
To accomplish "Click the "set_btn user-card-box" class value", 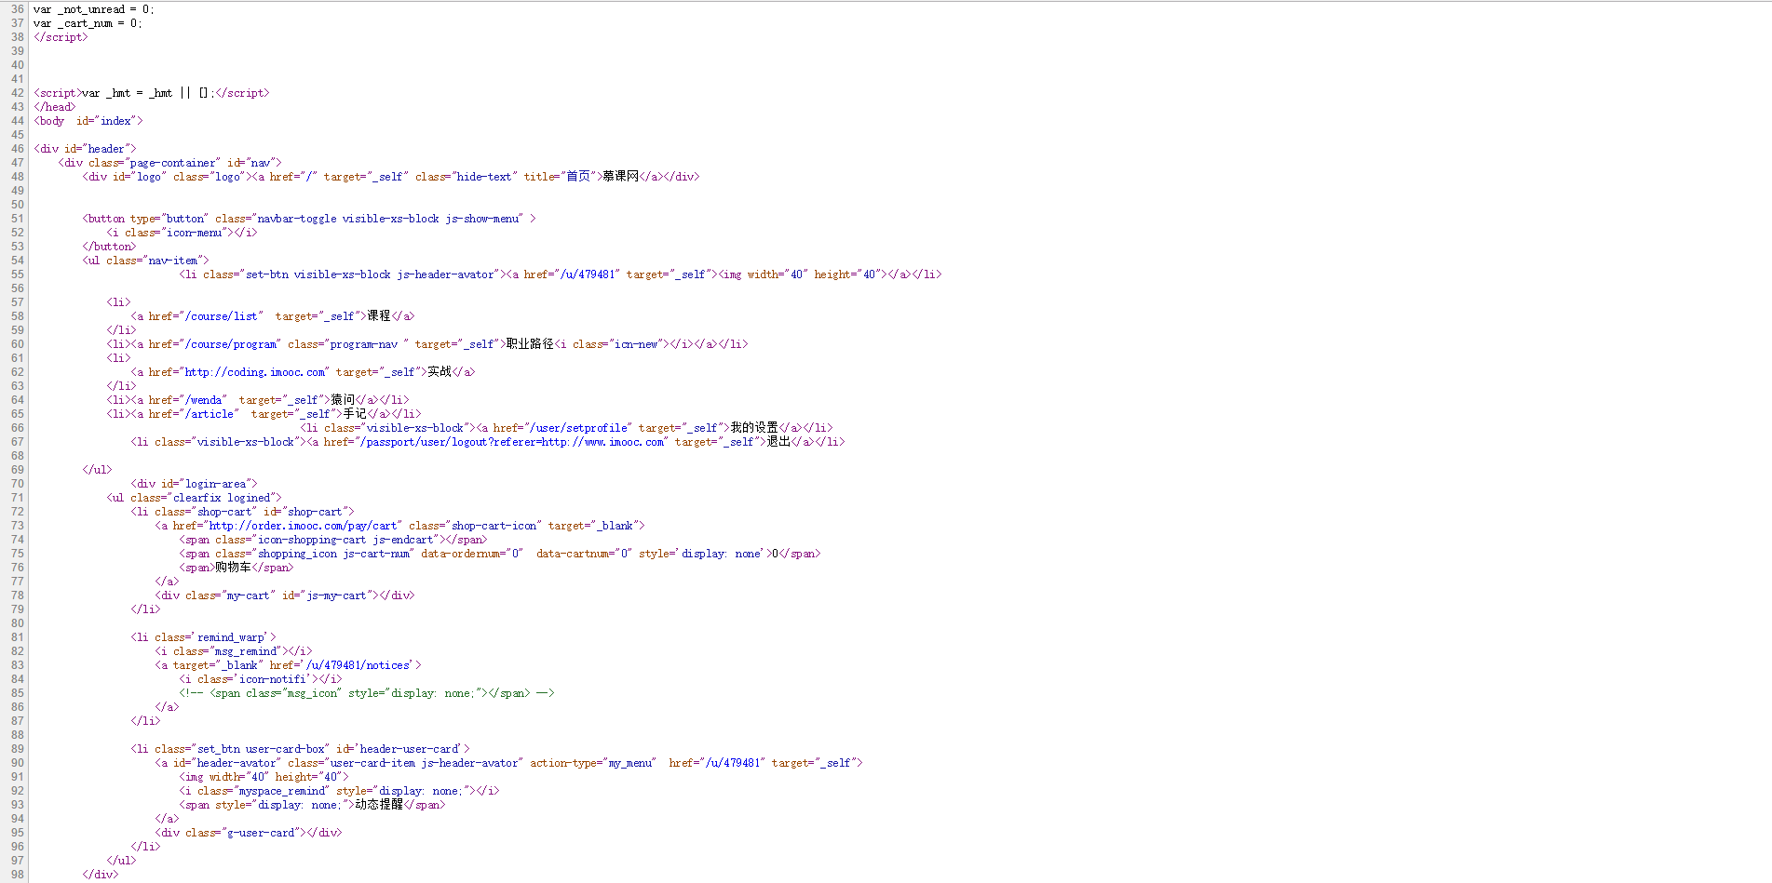I will point(261,749).
